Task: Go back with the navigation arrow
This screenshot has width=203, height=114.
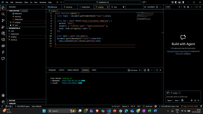Action: click(x=57, y=2)
